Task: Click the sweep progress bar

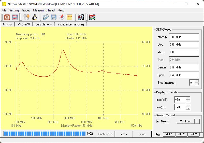Action: click(45, 134)
